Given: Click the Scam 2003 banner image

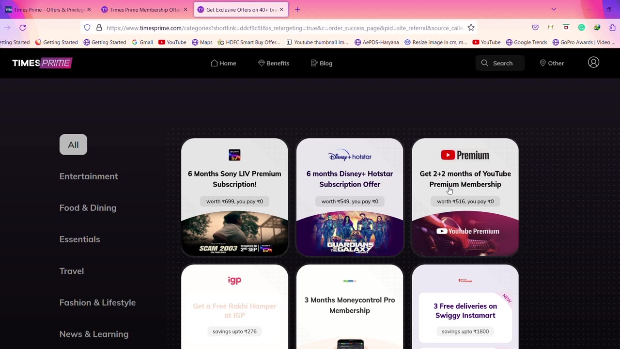Looking at the screenshot, I should [234, 234].
